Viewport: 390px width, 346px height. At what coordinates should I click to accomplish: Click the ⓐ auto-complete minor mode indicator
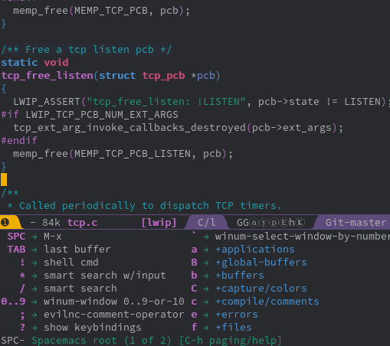coord(254,223)
